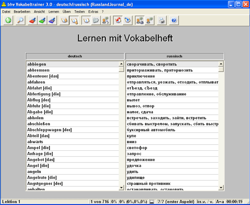This screenshot has height=205, width=250.
Task: Select 'Angstgegner [der]' row
Action: point(72,183)
